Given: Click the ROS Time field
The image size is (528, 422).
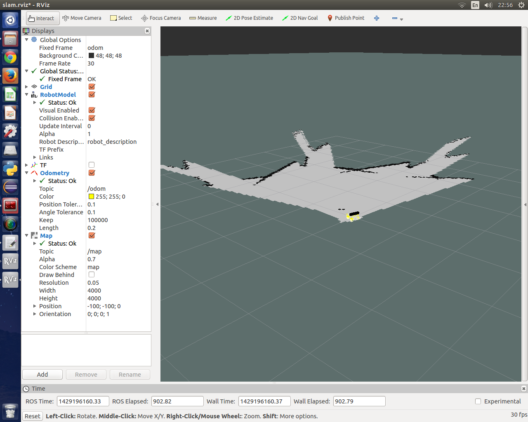Looking at the screenshot, I should pos(83,401).
